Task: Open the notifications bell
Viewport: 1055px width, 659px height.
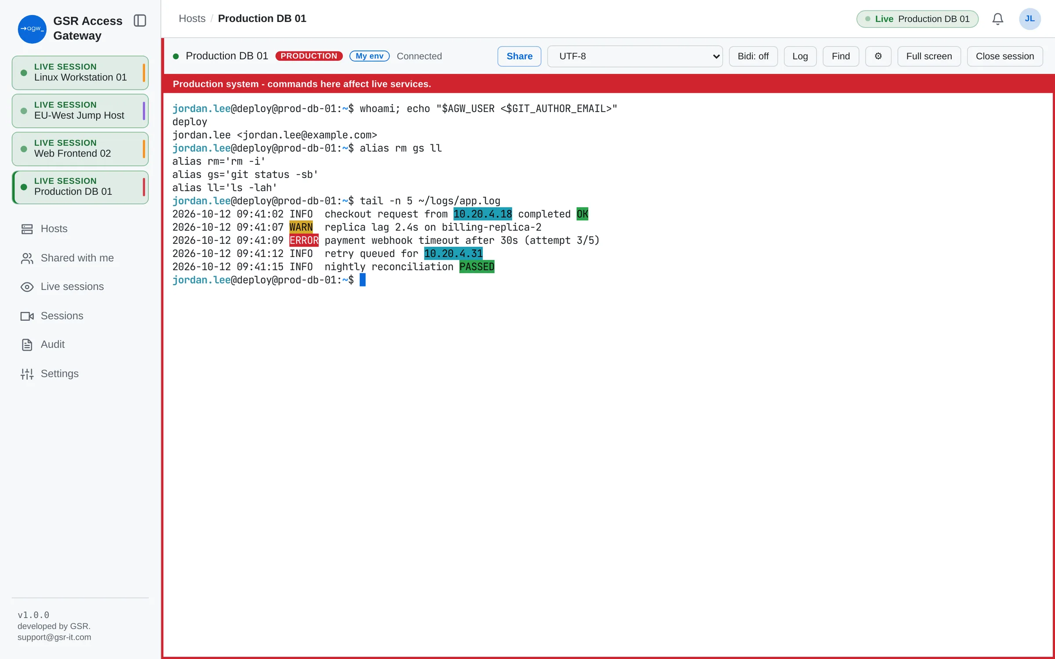Action: tap(997, 19)
